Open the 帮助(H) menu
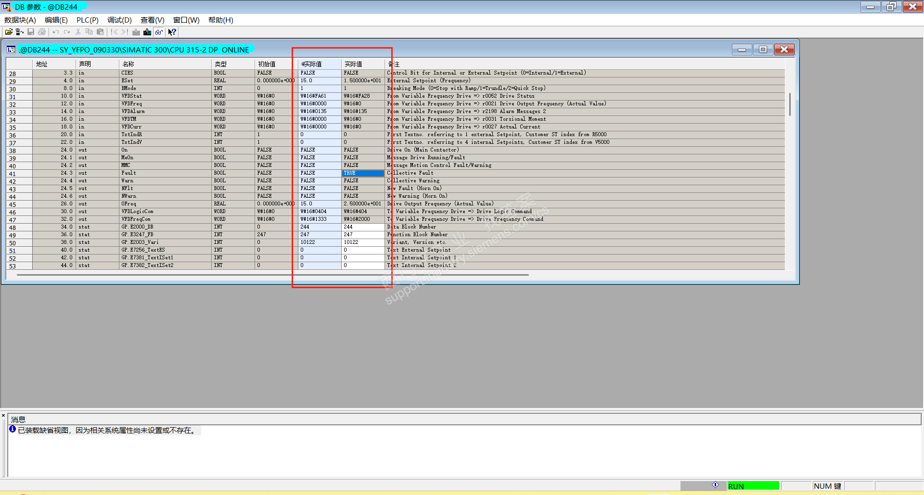Viewport: 924px width, 495px height. (221, 20)
